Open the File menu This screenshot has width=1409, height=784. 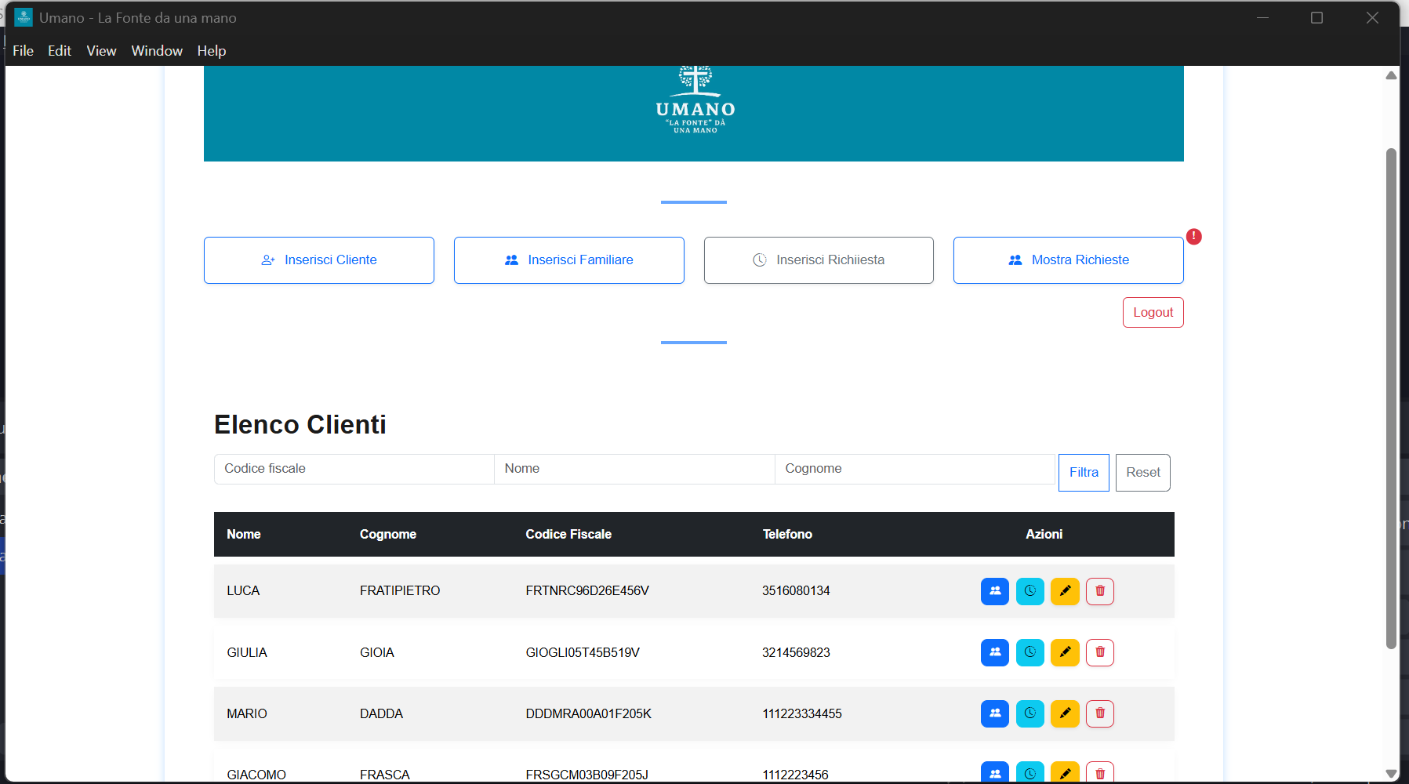click(23, 51)
